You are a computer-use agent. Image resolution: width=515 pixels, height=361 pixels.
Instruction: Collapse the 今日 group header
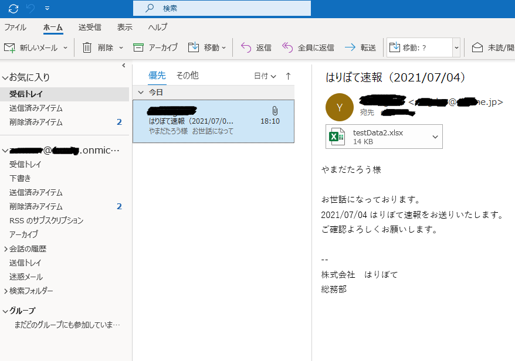coord(140,93)
